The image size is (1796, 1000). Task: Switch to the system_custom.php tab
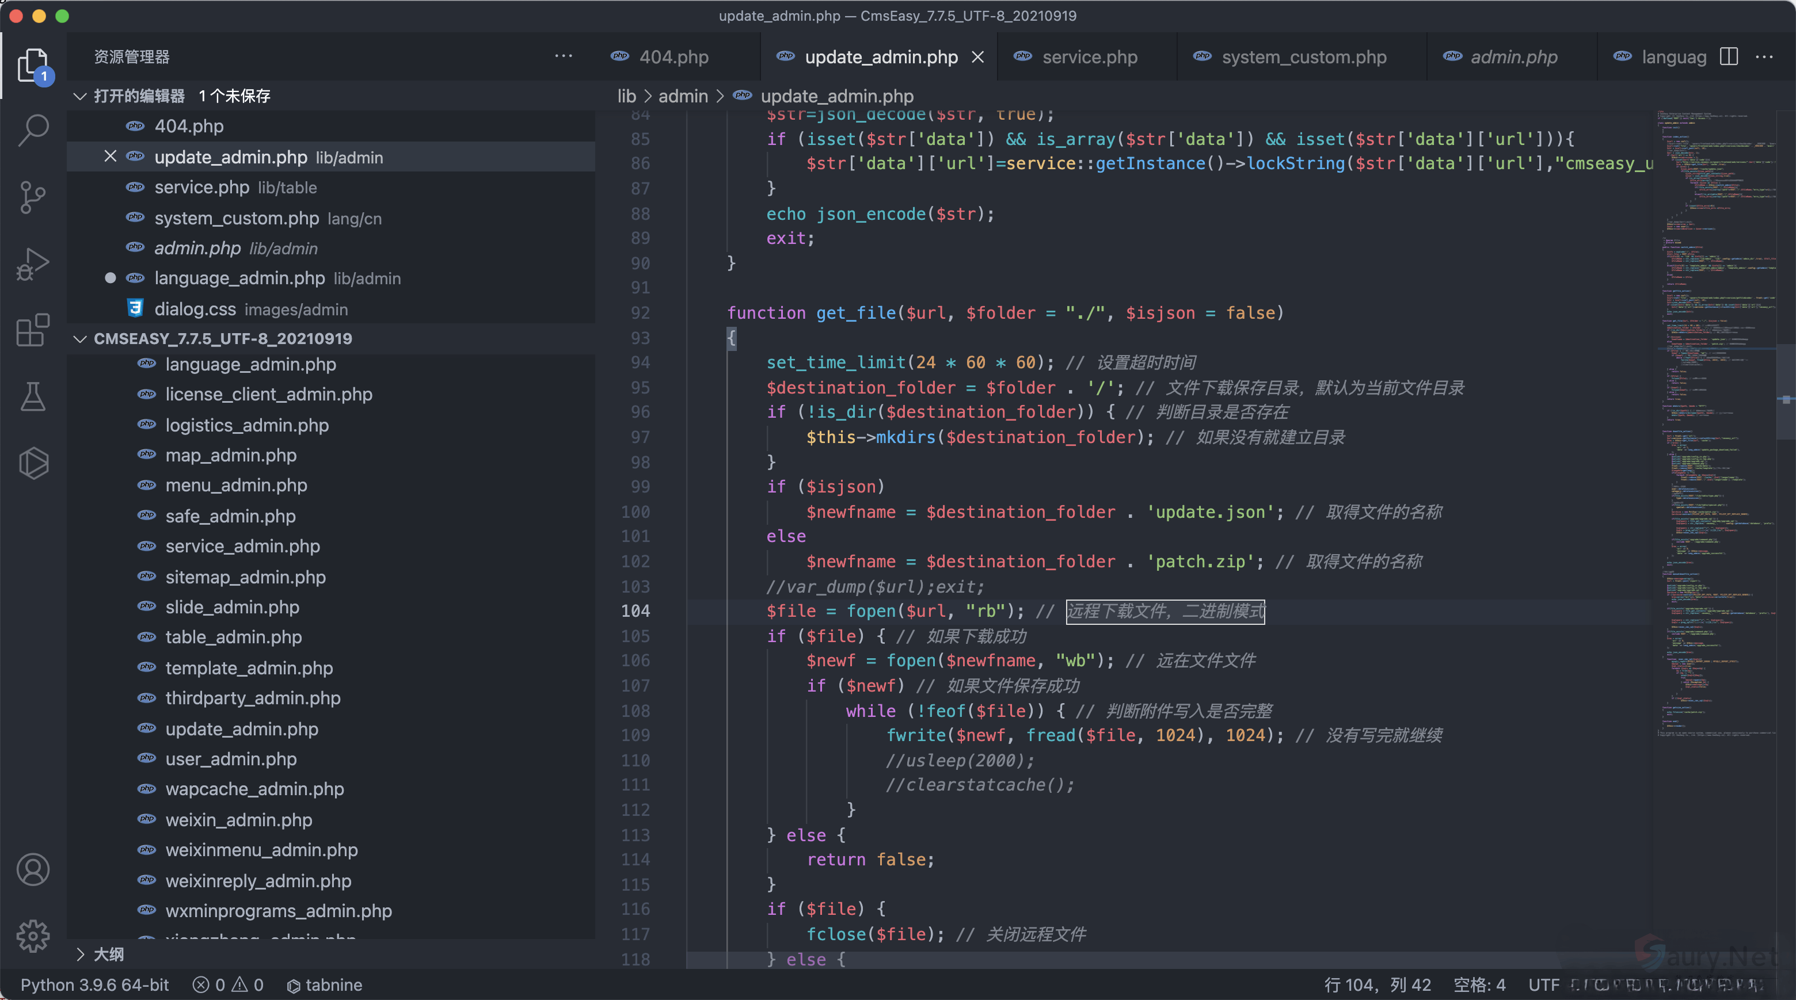click(x=1303, y=57)
